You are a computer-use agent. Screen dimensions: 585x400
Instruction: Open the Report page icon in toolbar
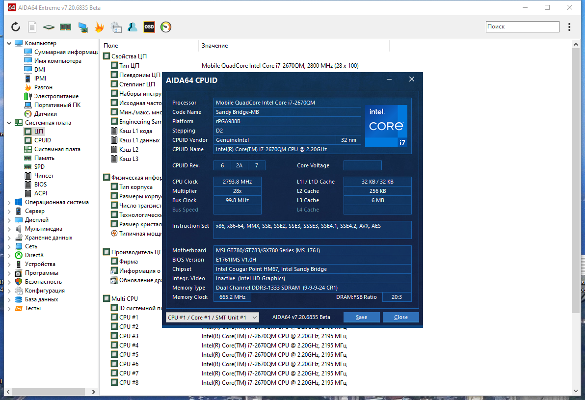coord(32,27)
